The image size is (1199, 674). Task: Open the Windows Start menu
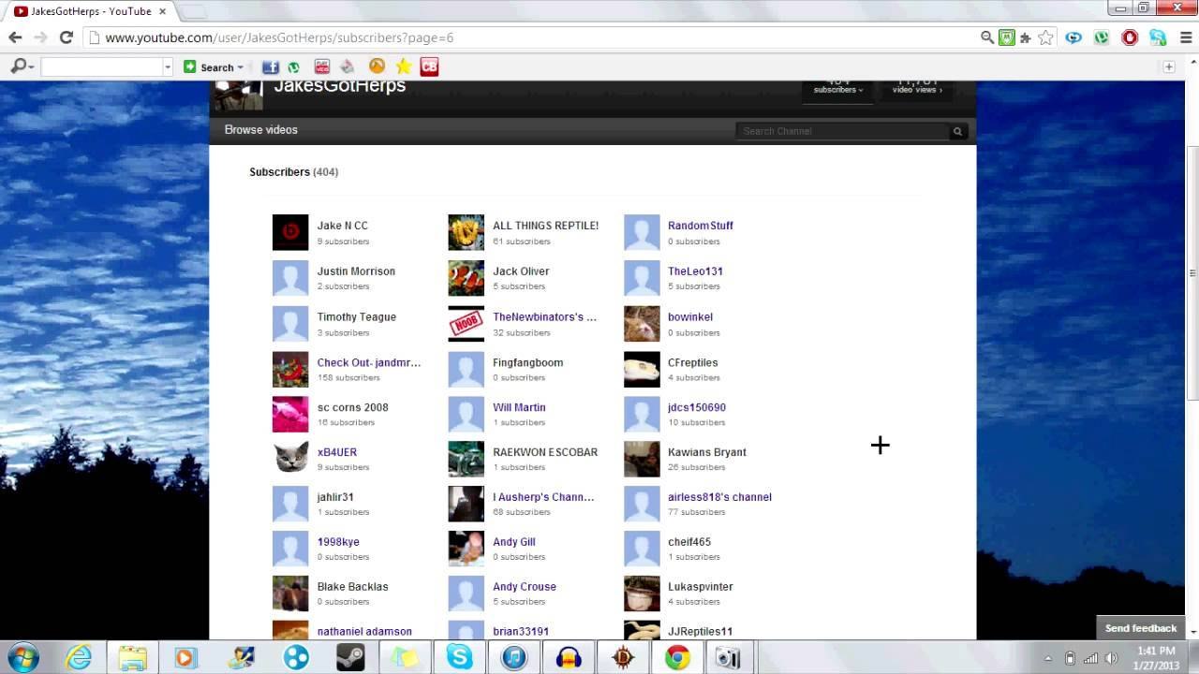(22, 657)
